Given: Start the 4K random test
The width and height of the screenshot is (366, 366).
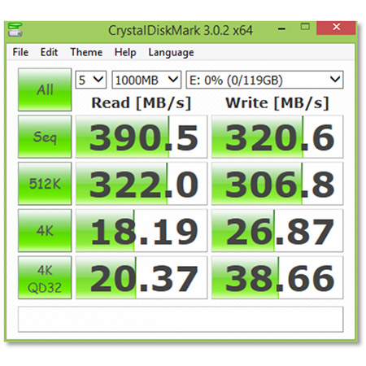Looking at the screenshot, I should (45, 230).
